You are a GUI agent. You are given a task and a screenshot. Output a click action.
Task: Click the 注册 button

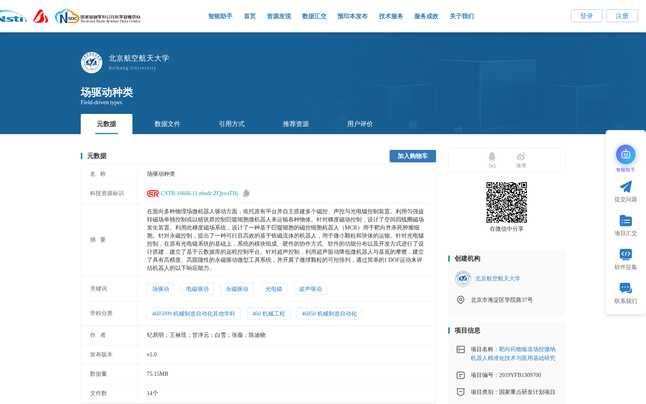pos(622,16)
